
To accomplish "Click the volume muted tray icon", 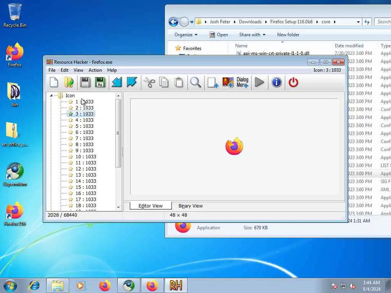I will coord(352,286).
